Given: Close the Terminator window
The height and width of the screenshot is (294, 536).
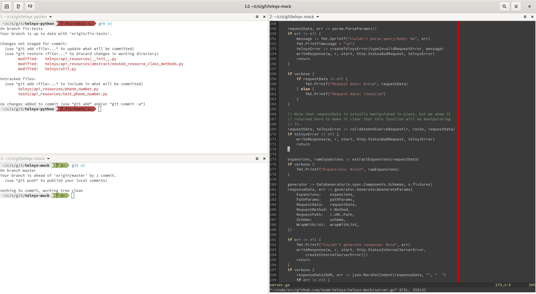Looking at the screenshot, I should point(529,6).
